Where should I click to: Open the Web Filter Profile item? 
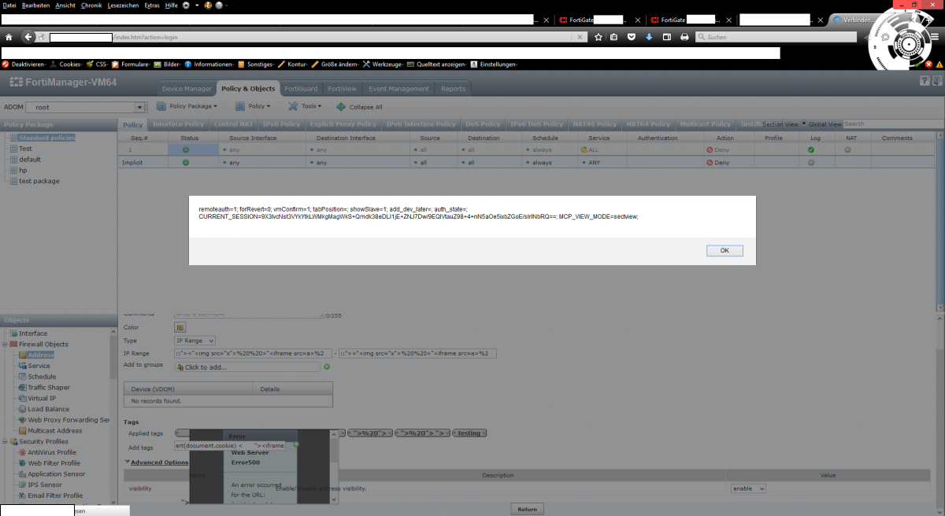(54, 463)
